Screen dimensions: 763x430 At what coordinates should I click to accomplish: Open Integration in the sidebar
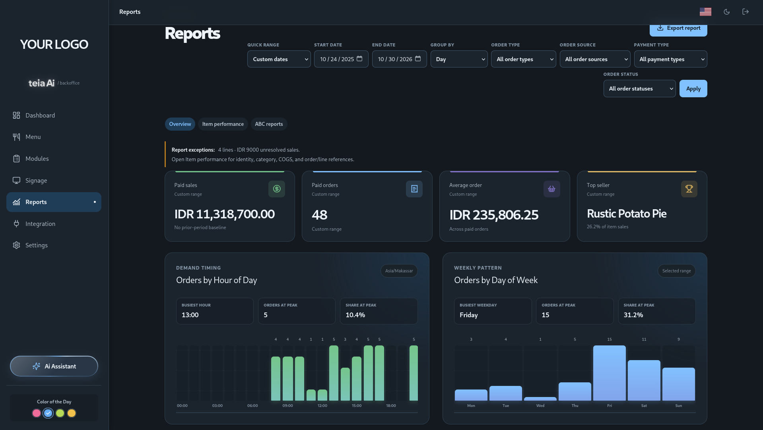click(54, 224)
